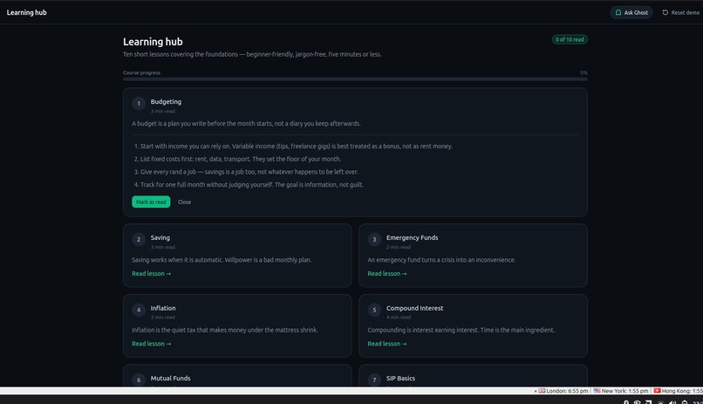
Task: Select the Budgeting lesson title
Action: click(x=166, y=102)
